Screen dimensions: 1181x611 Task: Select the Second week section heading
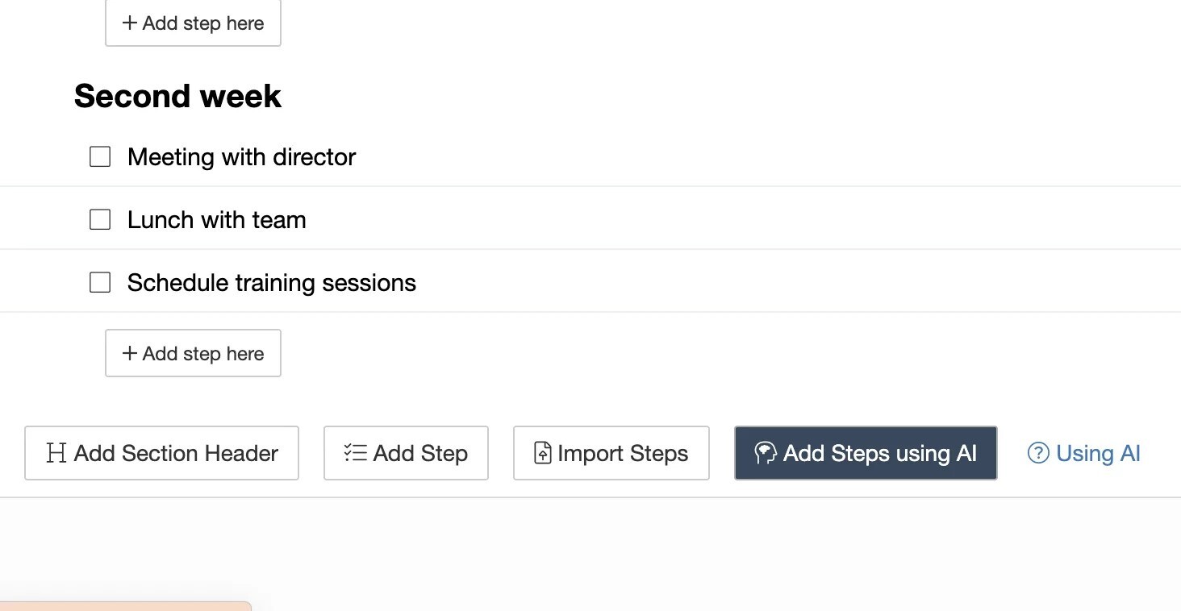[x=177, y=96]
